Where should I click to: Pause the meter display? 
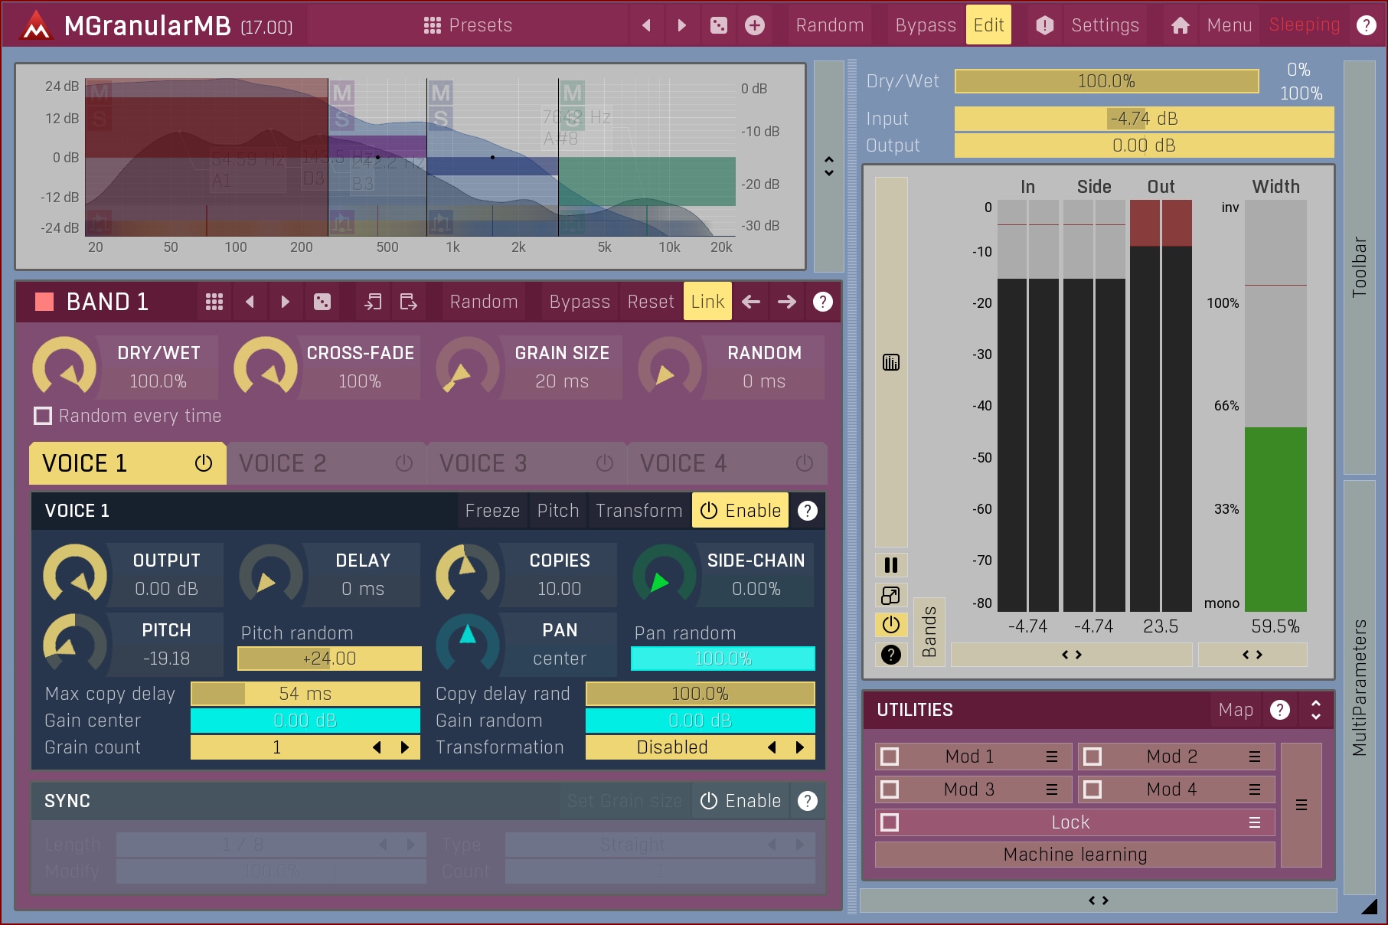click(x=890, y=565)
